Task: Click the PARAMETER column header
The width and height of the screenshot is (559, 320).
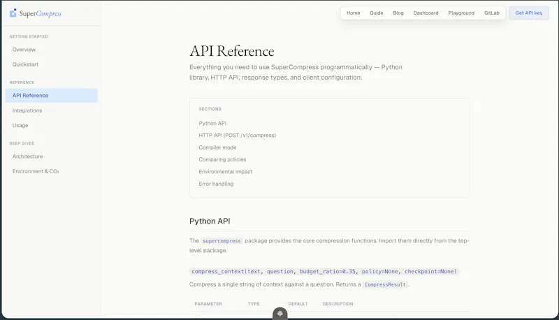Action: tap(208, 304)
